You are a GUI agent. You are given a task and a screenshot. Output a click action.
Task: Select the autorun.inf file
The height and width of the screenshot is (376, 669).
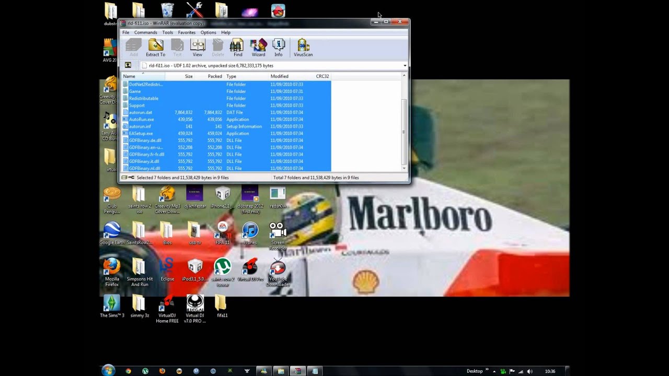click(x=226, y=126)
